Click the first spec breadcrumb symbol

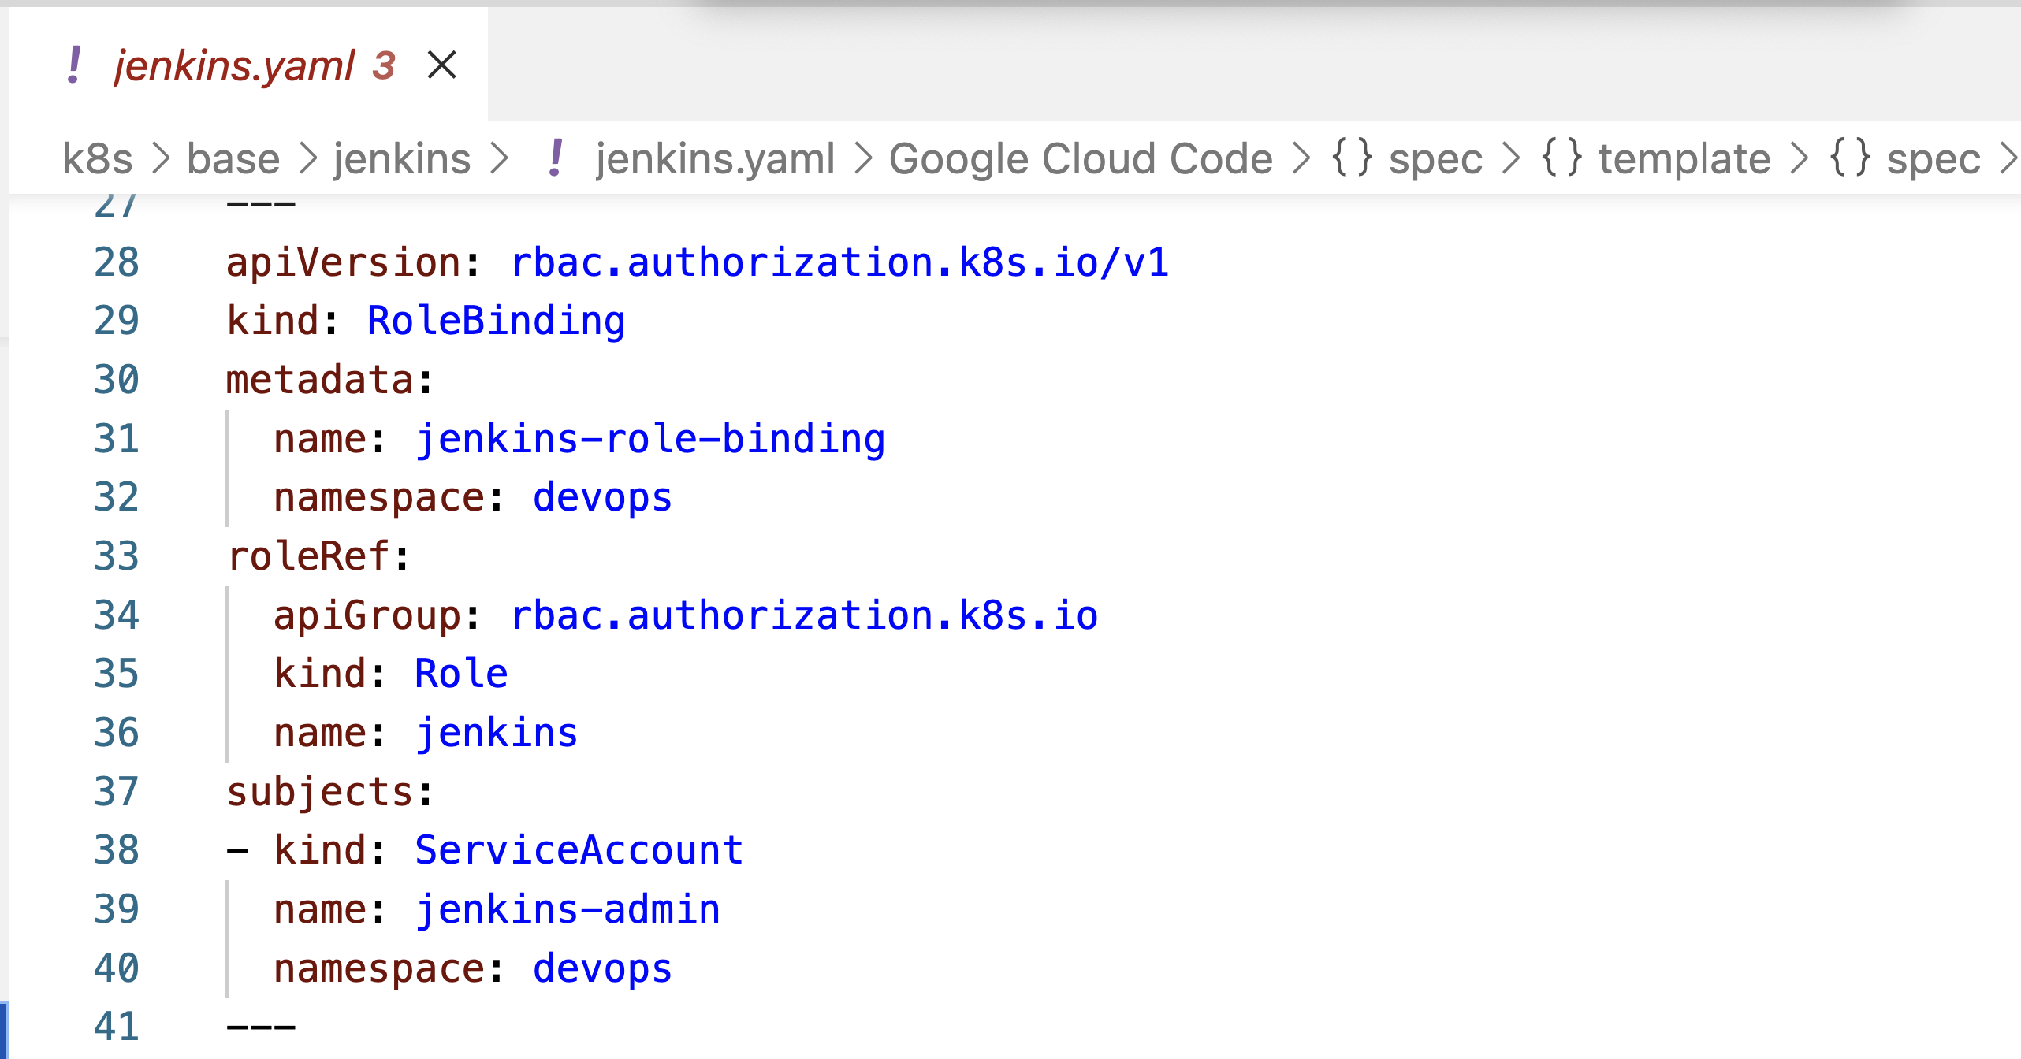tap(1435, 158)
